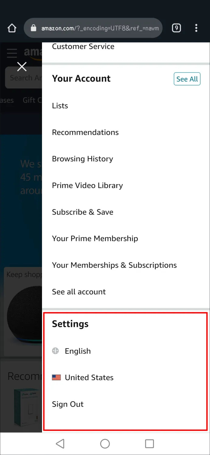Click the US flag icon

pyautogui.click(x=56, y=378)
